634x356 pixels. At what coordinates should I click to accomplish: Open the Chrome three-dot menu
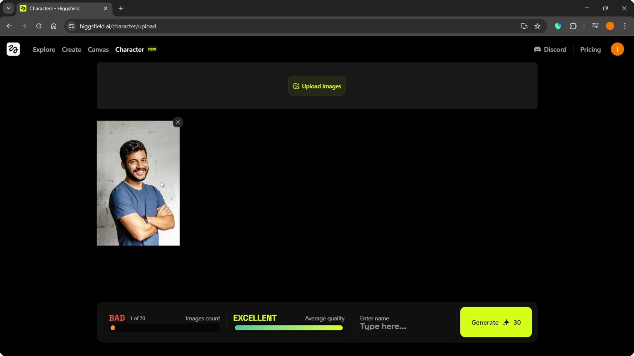pos(625,26)
